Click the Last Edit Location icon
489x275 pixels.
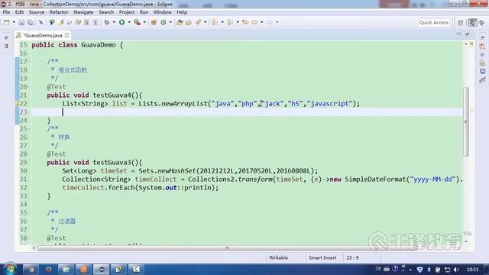(245, 22)
